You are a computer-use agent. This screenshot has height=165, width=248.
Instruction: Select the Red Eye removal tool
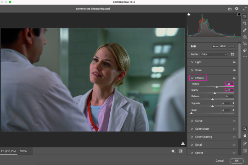coord(245,44)
